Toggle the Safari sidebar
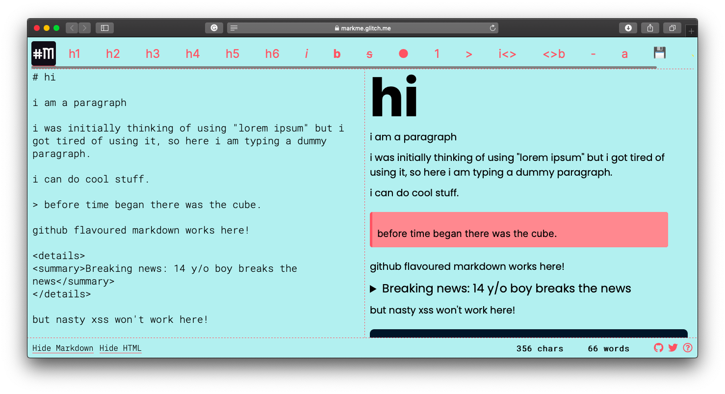Screen dimensions: 725x394 [x=104, y=28]
